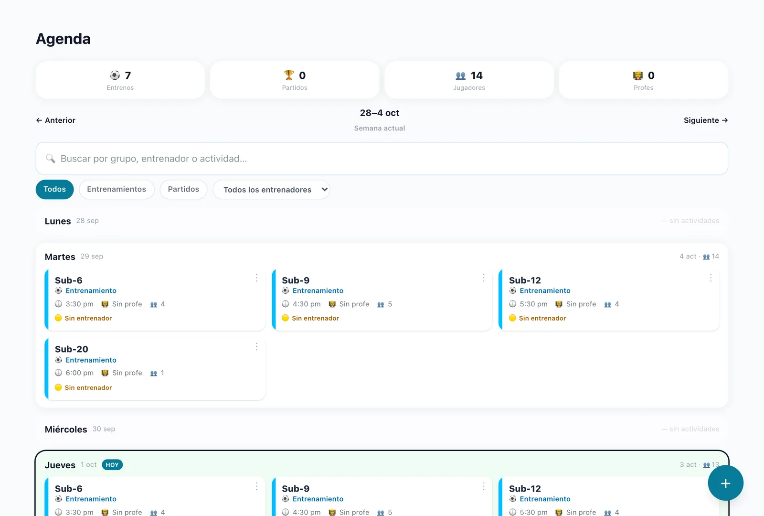Open the options menu for Tuesday's Sub-12 card
This screenshot has height=516, width=764.
[711, 278]
